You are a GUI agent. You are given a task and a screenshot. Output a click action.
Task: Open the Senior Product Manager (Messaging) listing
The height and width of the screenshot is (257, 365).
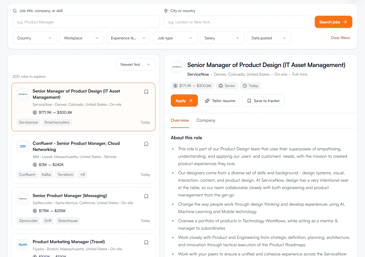(x=83, y=208)
